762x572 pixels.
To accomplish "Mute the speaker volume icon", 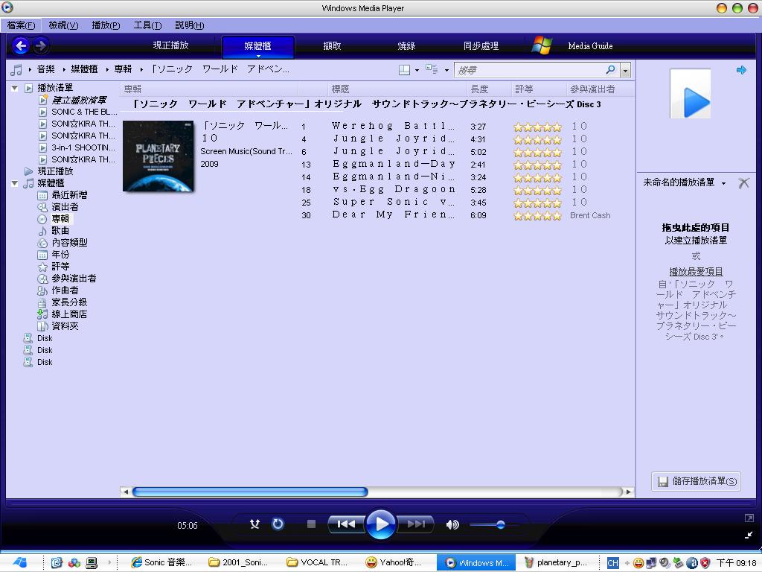I will (x=452, y=524).
